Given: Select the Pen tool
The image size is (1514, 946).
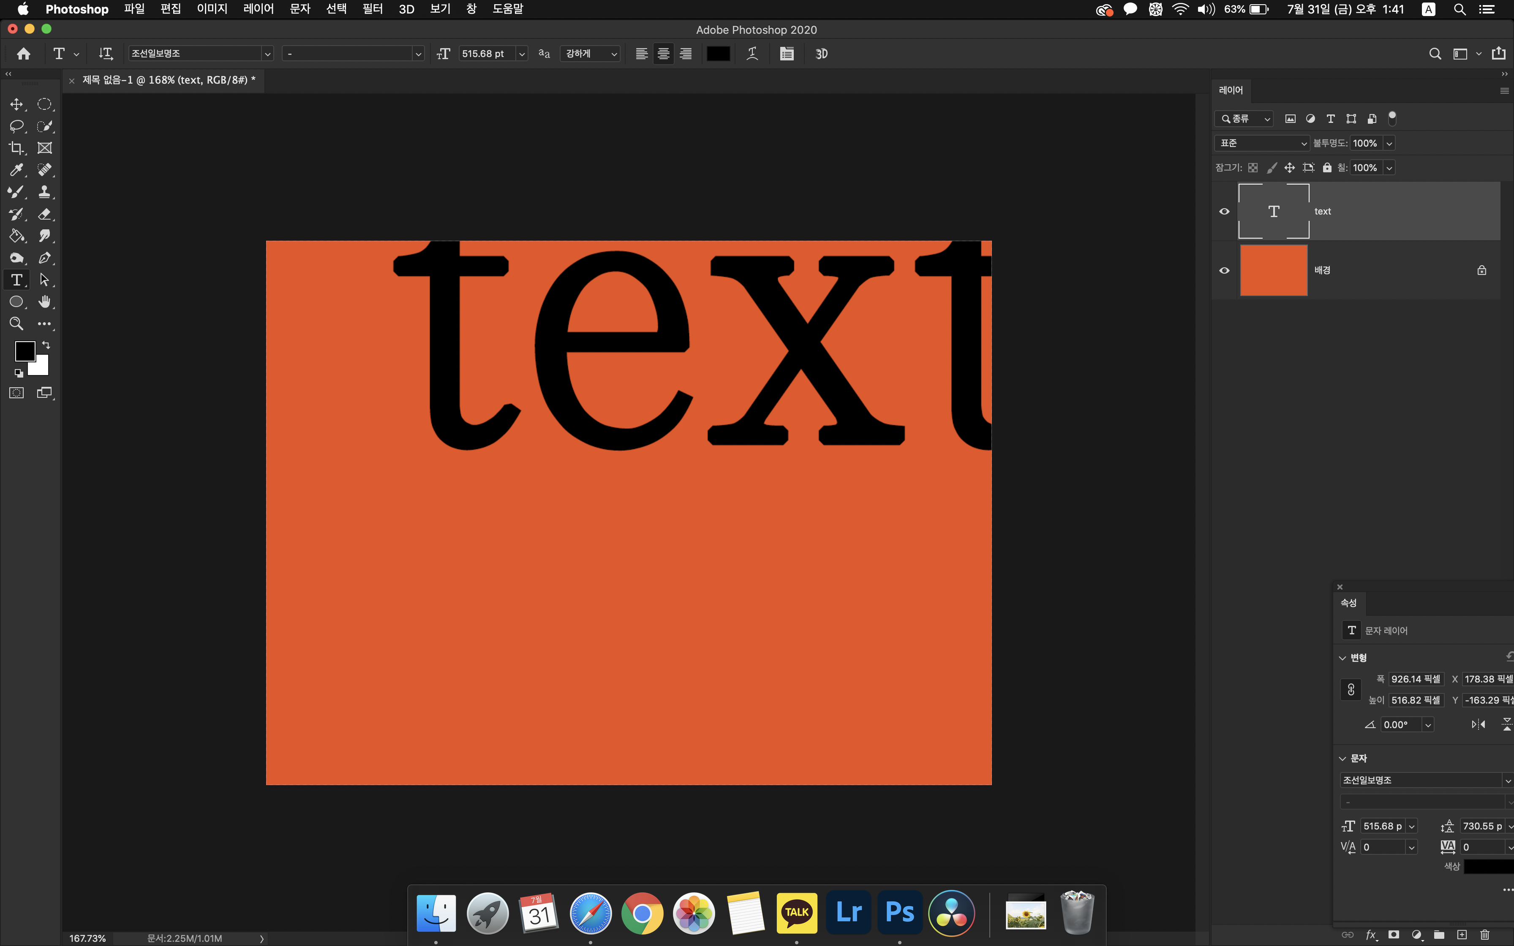Looking at the screenshot, I should coord(44,258).
